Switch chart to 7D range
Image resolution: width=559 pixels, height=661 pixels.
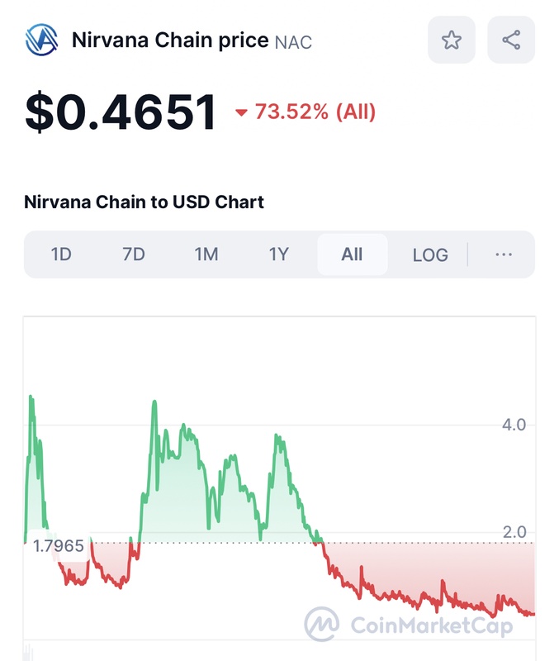pos(134,254)
